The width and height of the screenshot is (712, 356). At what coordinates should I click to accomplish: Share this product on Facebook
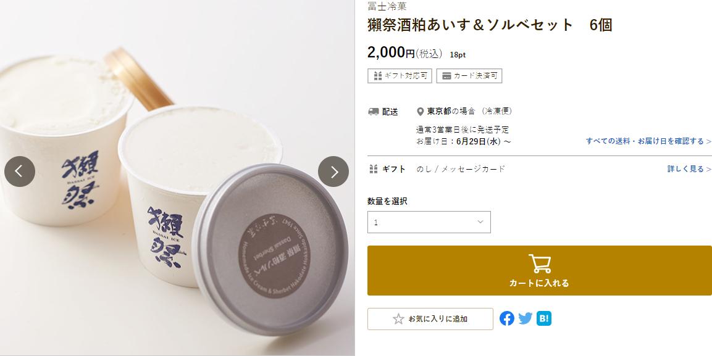(507, 318)
